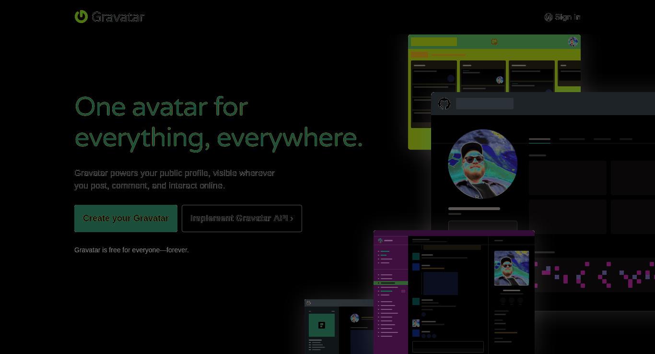Click the arrow on Implement Gravatar API

click(292, 219)
